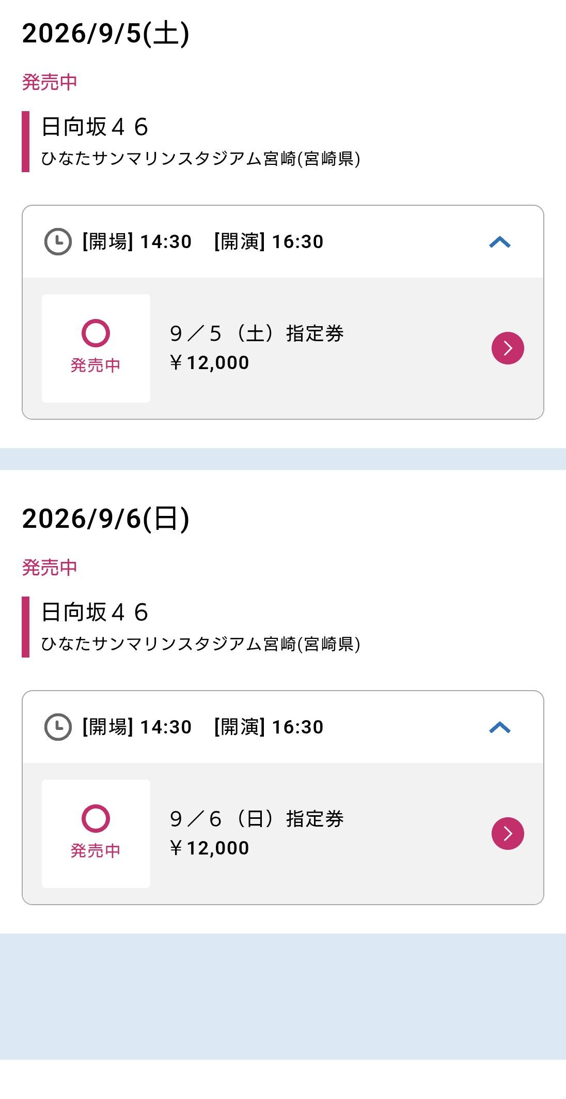The height and width of the screenshot is (1099, 566).
Task: Tap the clock icon for 9/5 showtimes
Action: 58,241
